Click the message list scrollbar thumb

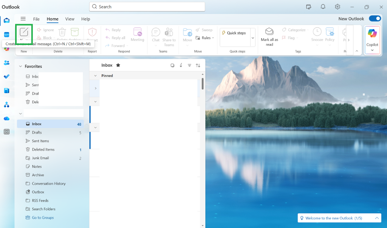tap(203, 84)
